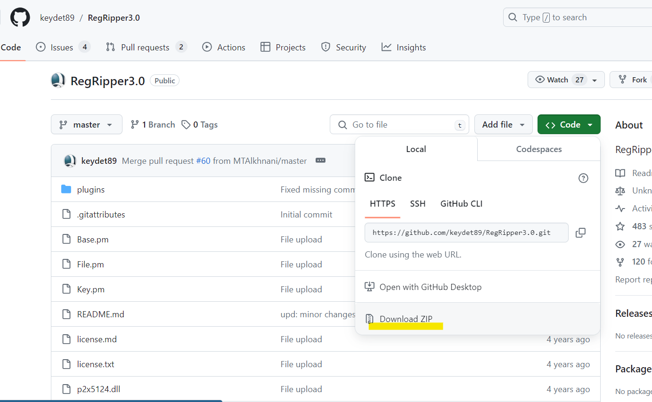Open the Projects tab
652x402 pixels.
click(x=283, y=47)
